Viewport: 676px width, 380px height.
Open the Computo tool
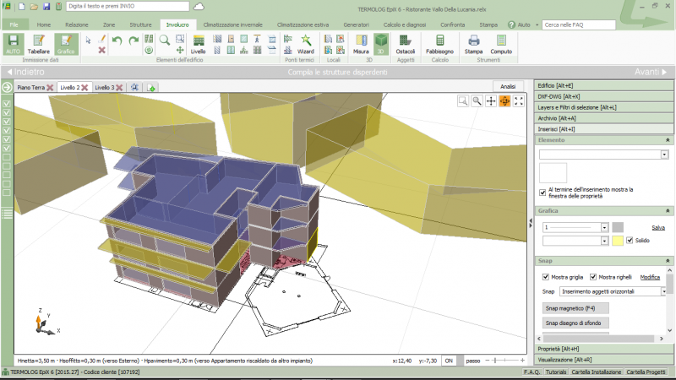click(501, 43)
